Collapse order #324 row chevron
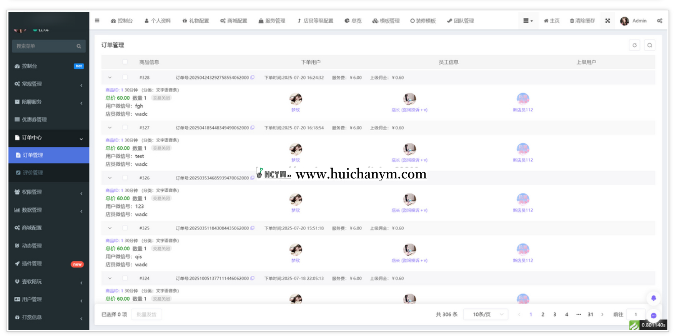The height and width of the screenshot is (336, 677). click(x=110, y=278)
